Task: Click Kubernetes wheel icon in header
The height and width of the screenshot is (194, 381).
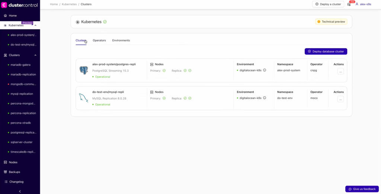Action: pos(78,22)
